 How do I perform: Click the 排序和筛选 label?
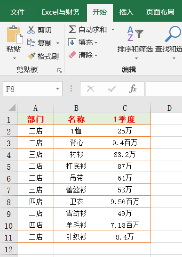click(x=135, y=49)
